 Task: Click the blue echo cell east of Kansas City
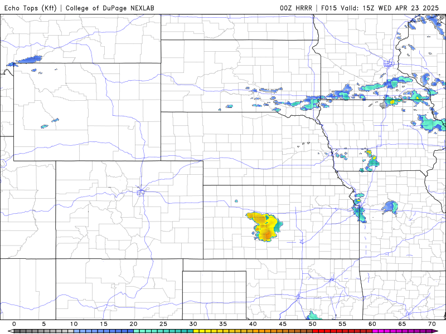click(x=390, y=207)
